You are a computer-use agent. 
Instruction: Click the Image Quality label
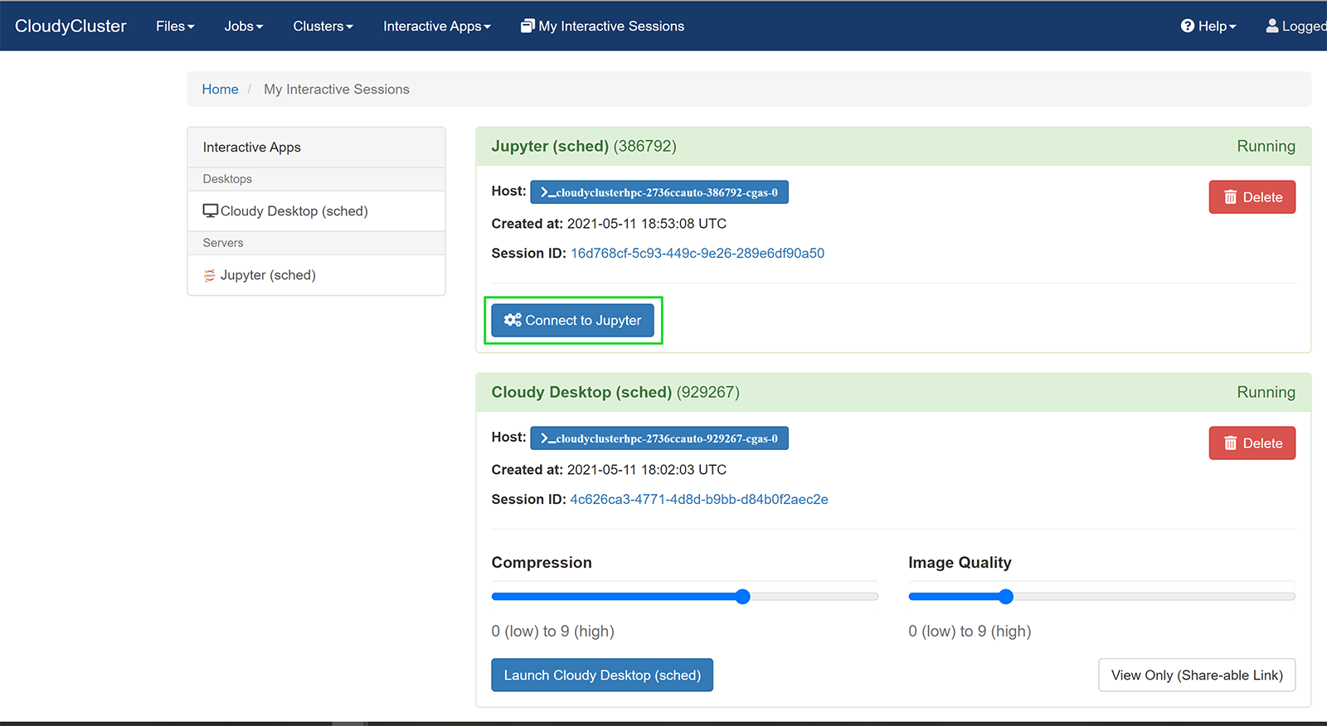[x=960, y=563]
